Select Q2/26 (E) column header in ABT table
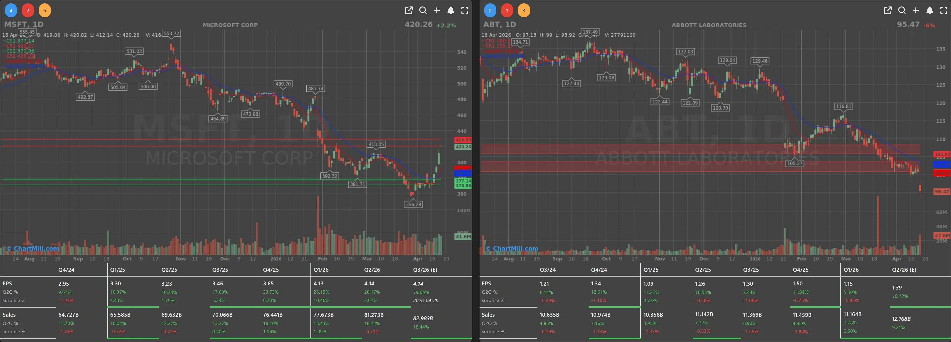This screenshot has height=342, width=951. [x=904, y=270]
